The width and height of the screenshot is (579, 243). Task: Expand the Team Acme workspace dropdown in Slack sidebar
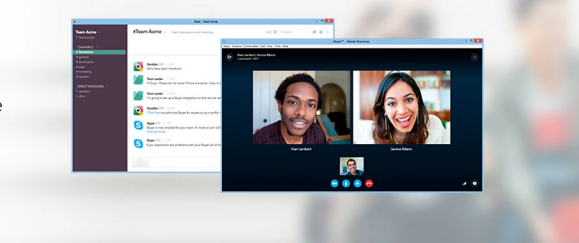click(x=99, y=32)
